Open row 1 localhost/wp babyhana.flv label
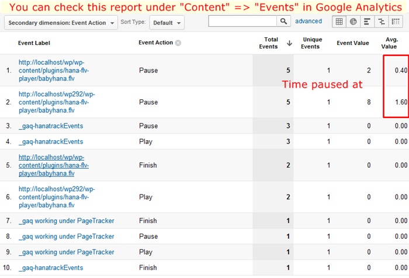Image resolution: width=409 pixels, height=278 pixels. [x=54, y=70]
